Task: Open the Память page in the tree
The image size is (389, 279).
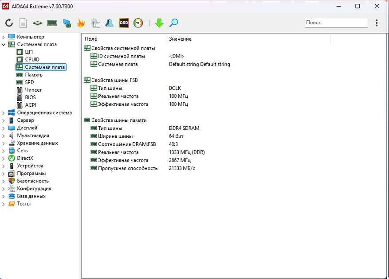Action: click(34, 74)
